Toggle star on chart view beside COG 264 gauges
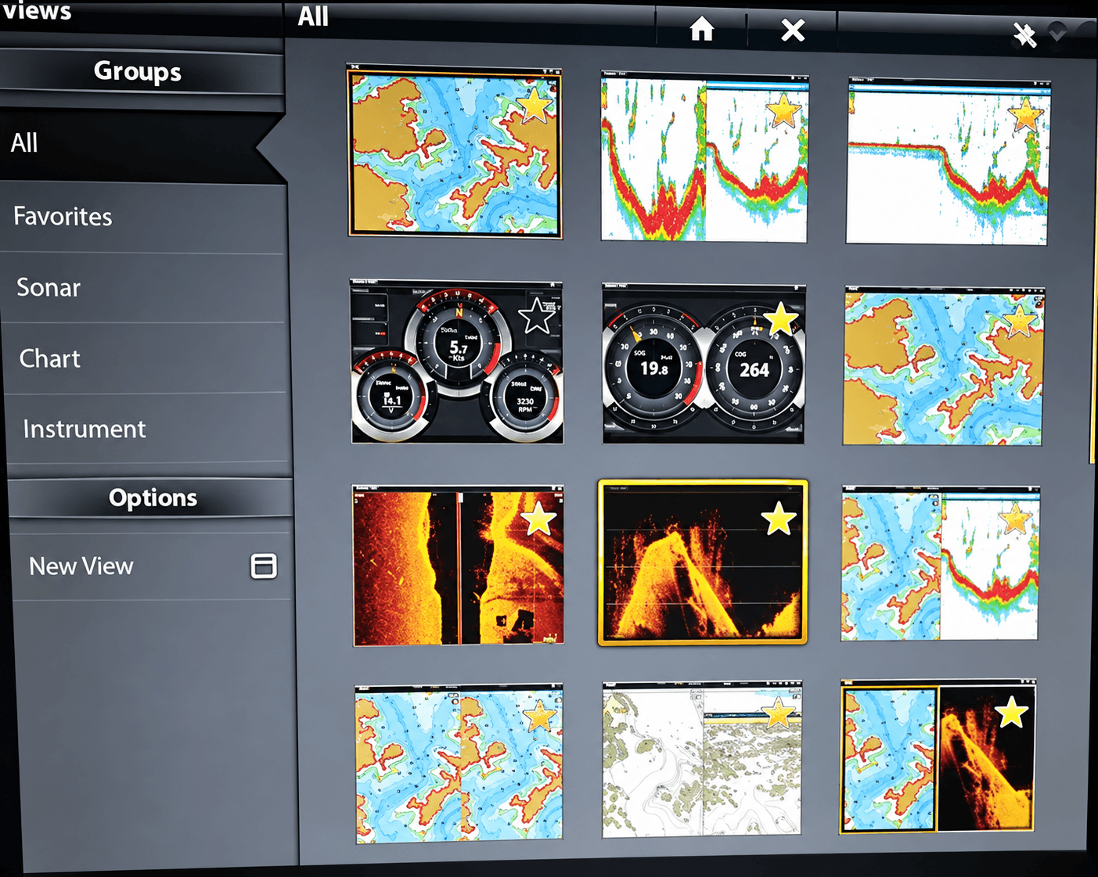The height and width of the screenshot is (877, 1098). pyautogui.click(x=1019, y=320)
